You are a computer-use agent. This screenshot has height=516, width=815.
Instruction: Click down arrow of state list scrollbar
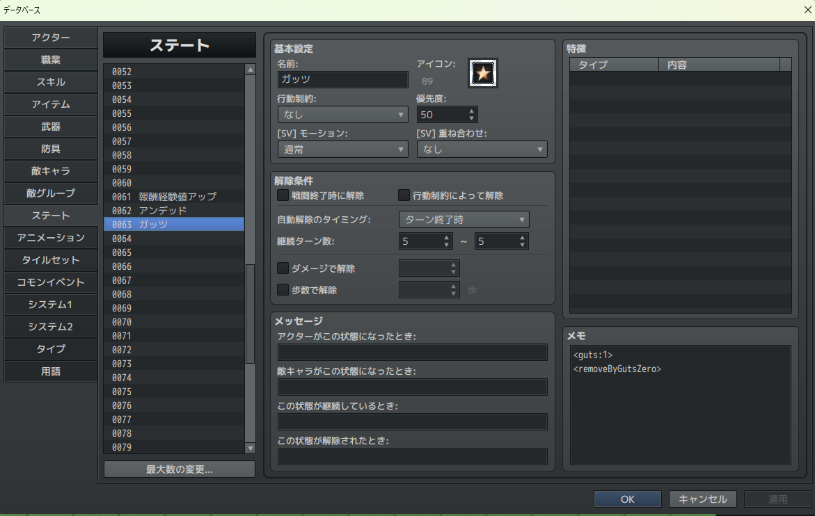coord(250,448)
